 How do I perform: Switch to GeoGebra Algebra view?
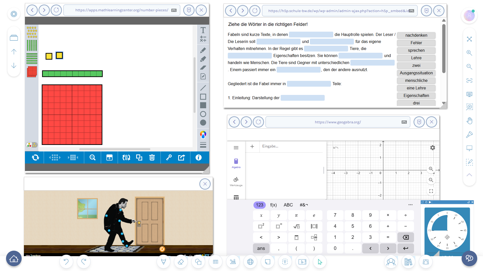pos(236,163)
